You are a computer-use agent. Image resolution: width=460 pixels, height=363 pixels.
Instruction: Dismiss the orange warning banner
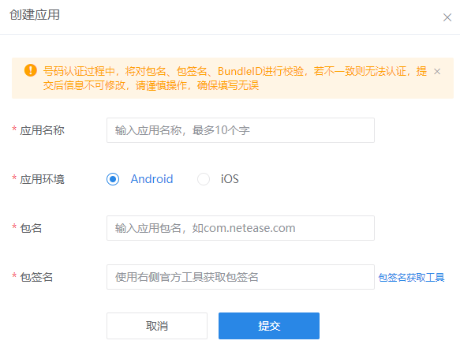[437, 71]
